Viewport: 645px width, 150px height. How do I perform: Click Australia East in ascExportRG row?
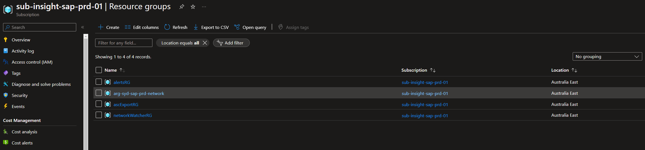tap(564, 104)
